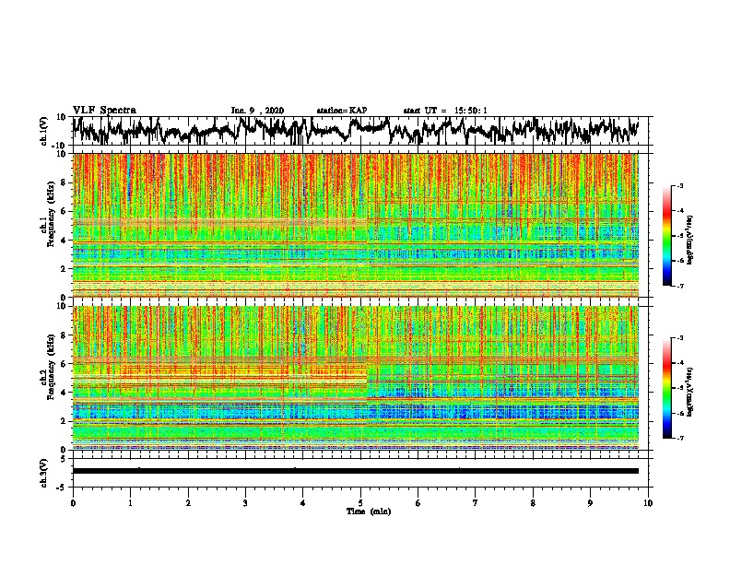Viewport: 730px width, 564px height.
Task: Click the "4" tick on ch.1 frequency axis
Action: (x=65, y=241)
